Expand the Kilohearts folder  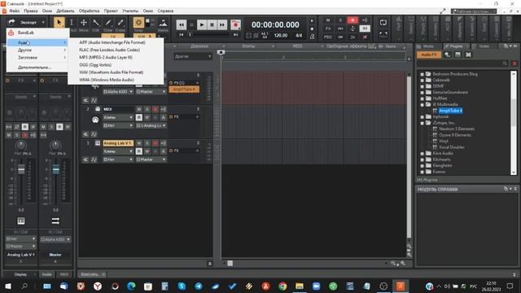click(x=422, y=160)
